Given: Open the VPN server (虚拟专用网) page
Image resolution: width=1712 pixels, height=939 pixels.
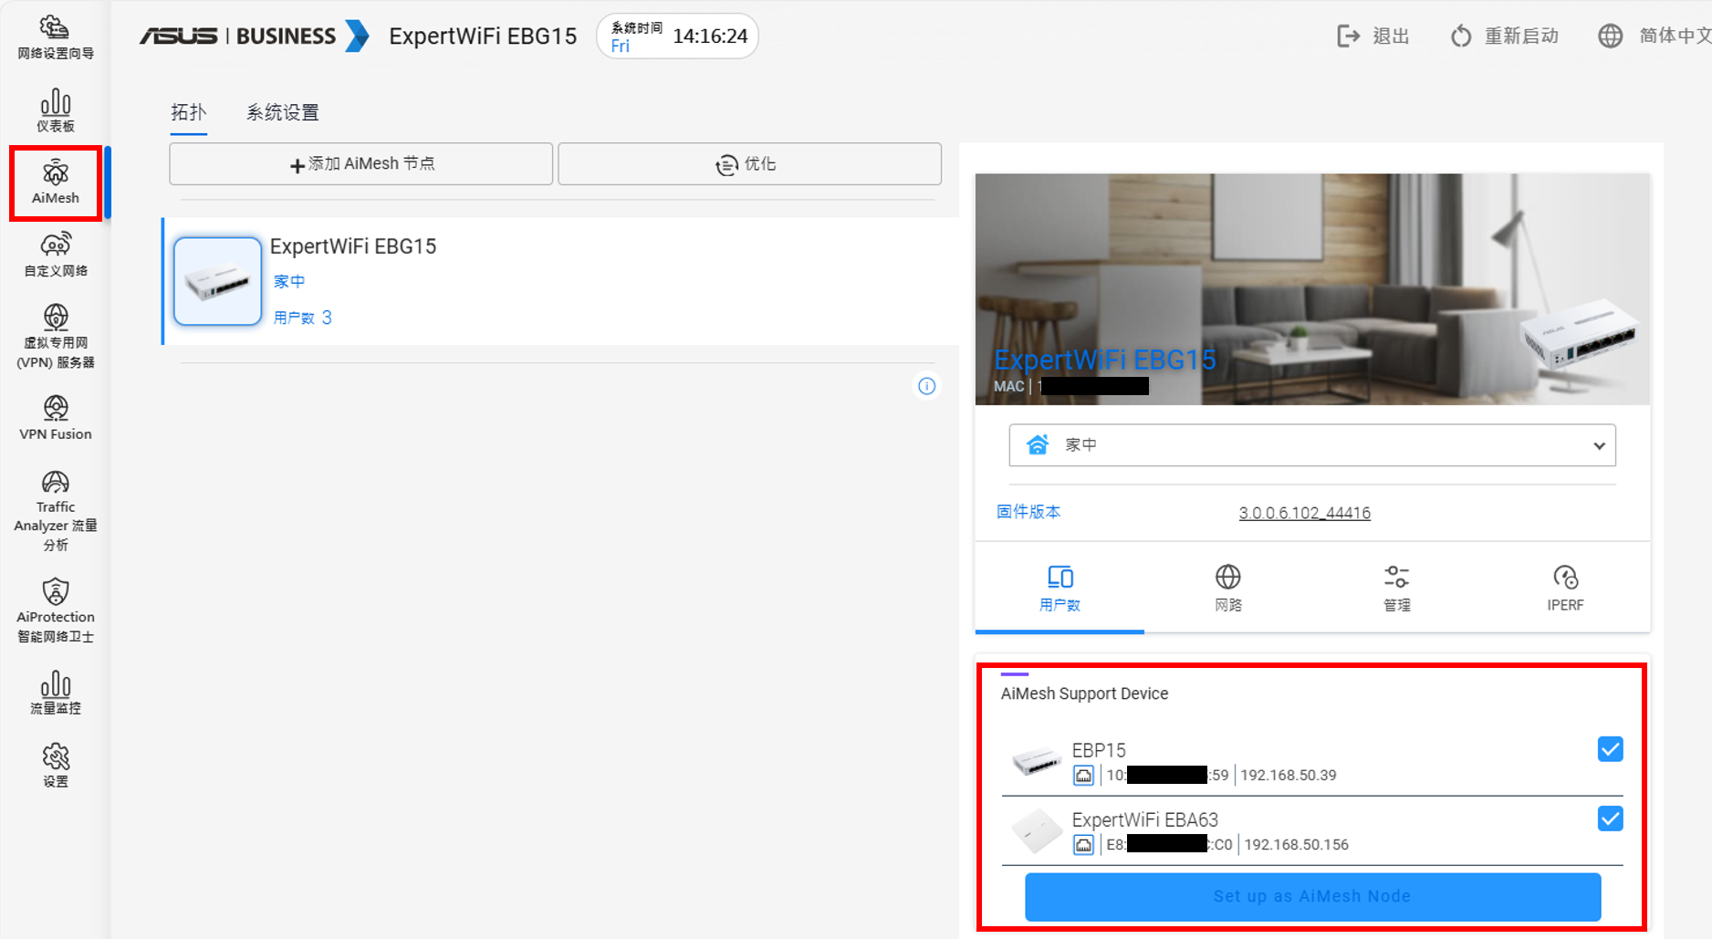Looking at the screenshot, I should click(x=55, y=336).
